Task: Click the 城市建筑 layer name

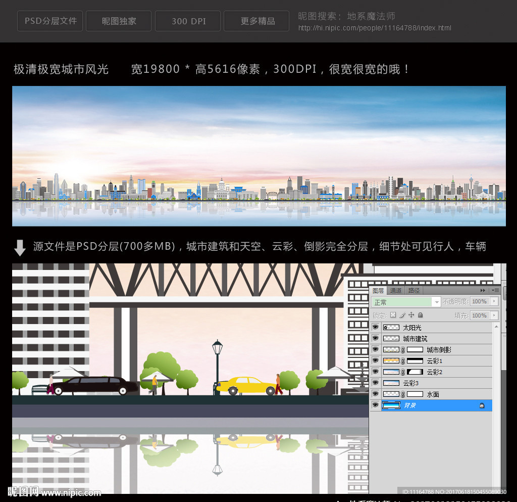Action: 415,339
